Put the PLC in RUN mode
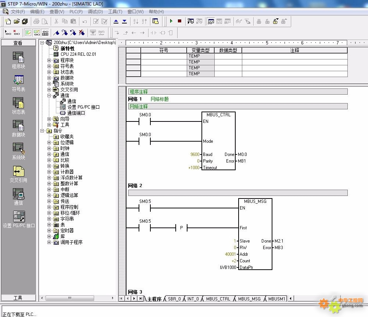 [171, 21]
